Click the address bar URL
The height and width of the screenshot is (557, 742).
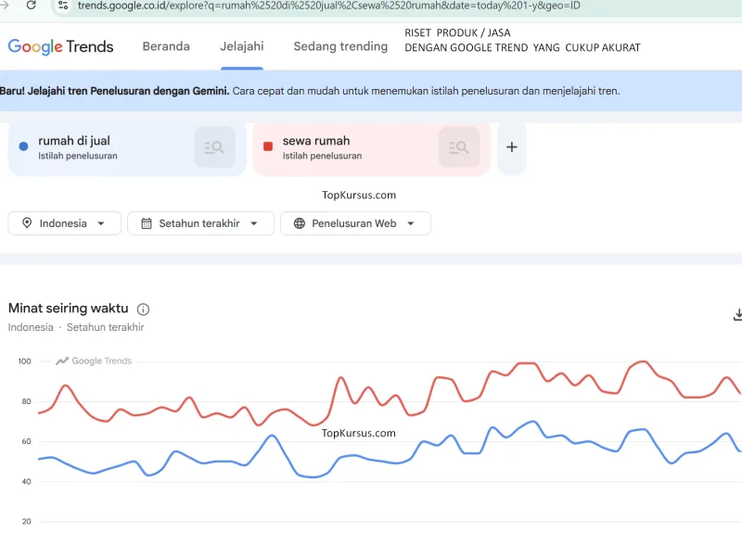click(x=328, y=6)
